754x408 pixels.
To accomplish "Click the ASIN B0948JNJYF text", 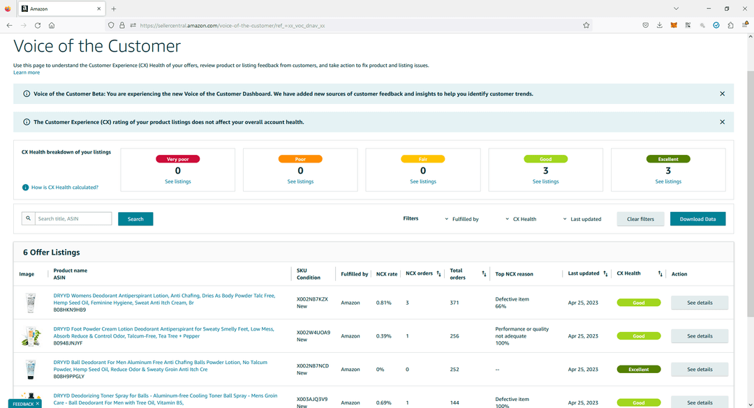I will point(68,343).
